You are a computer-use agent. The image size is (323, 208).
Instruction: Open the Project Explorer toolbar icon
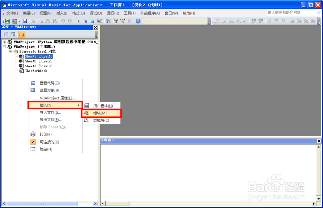[x=108, y=21]
